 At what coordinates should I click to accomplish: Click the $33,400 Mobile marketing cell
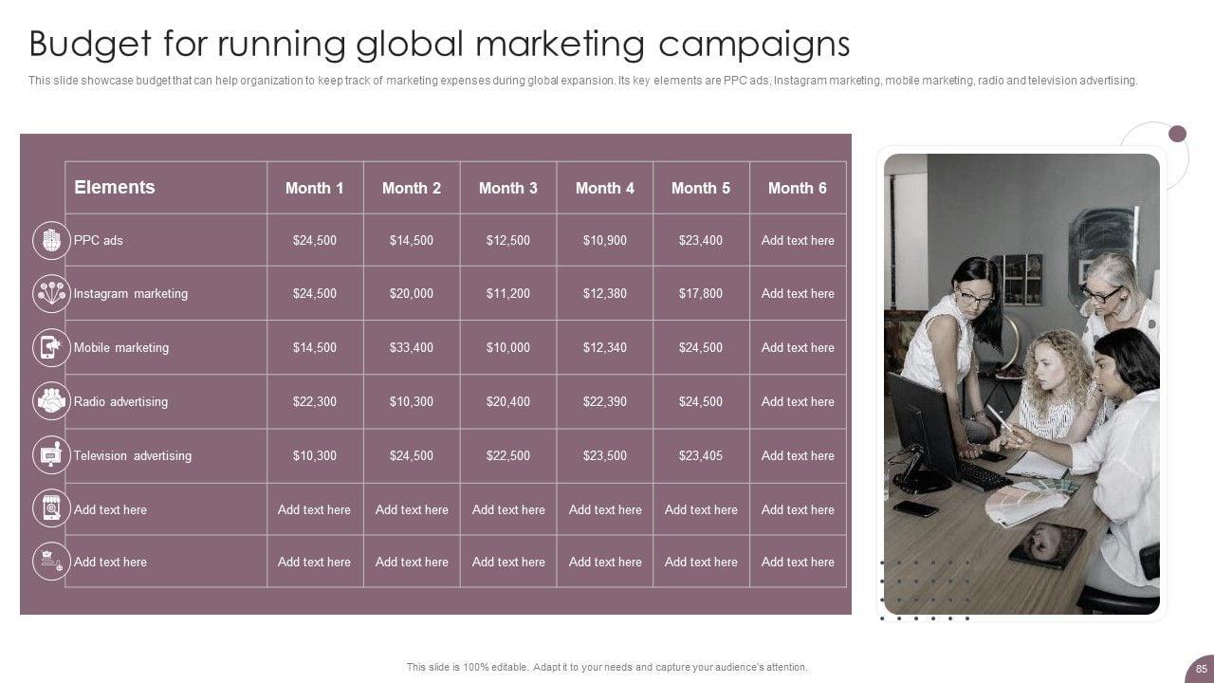click(412, 348)
